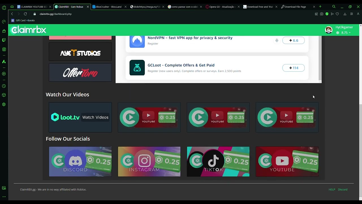Image resolution: width=362 pixels, height=204 pixels.
Task: Open the shopping bag icon in sidebar
Action: (x=4, y=31)
